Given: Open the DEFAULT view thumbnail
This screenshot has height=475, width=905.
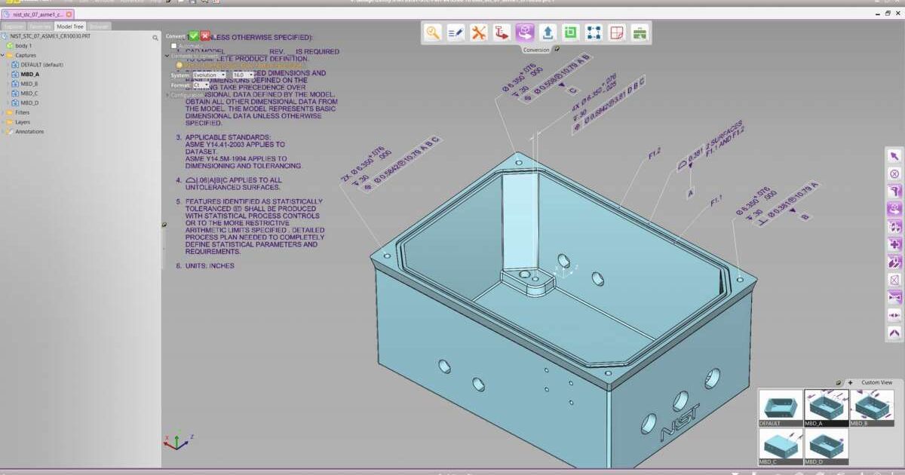Looking at the screenshot, I should 781,408.
